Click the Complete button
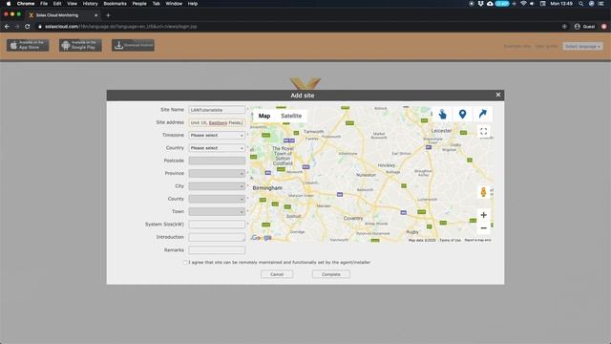Image resolution: width=611 pixels, height=344 pixels. pyautogui.click(x=331, y=274)
